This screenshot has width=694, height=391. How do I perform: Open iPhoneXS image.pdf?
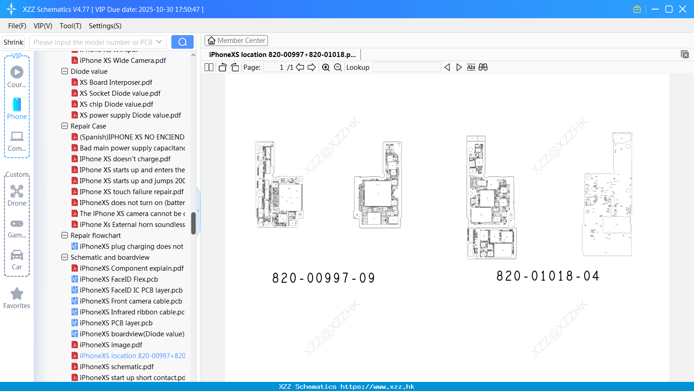point(111,345)
